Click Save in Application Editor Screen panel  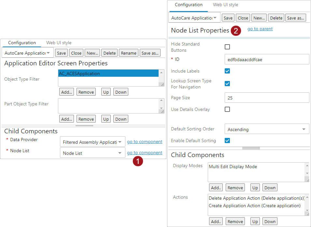[61, 53]
